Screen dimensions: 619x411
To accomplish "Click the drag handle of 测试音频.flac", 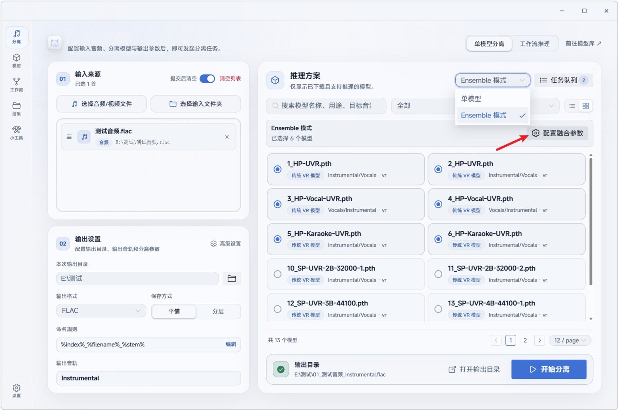I will (69, 137).
